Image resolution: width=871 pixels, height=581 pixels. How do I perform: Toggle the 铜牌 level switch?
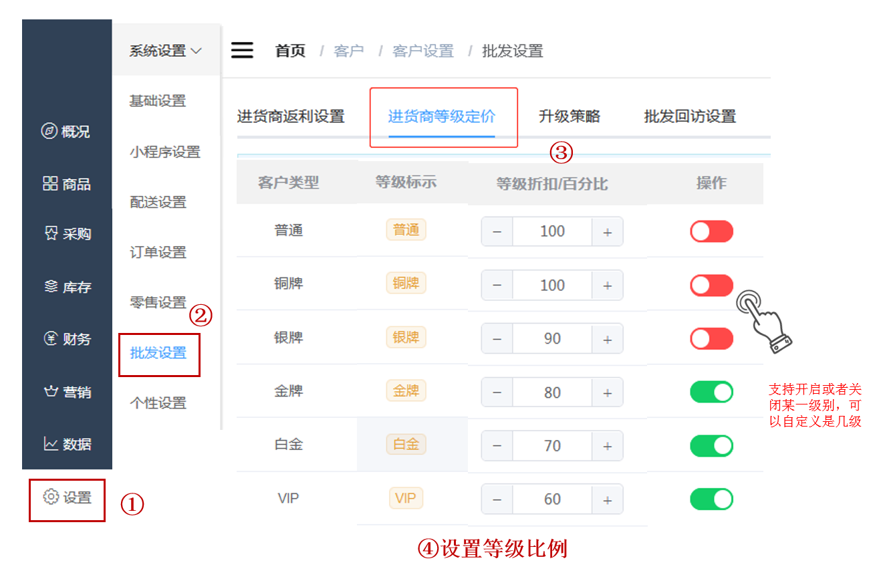point(711,285)
